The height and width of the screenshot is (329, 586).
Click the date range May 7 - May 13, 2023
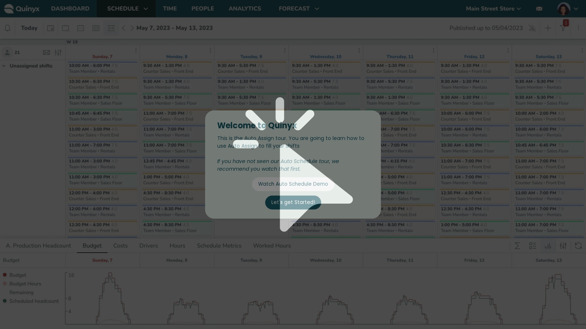click(174, 28)
